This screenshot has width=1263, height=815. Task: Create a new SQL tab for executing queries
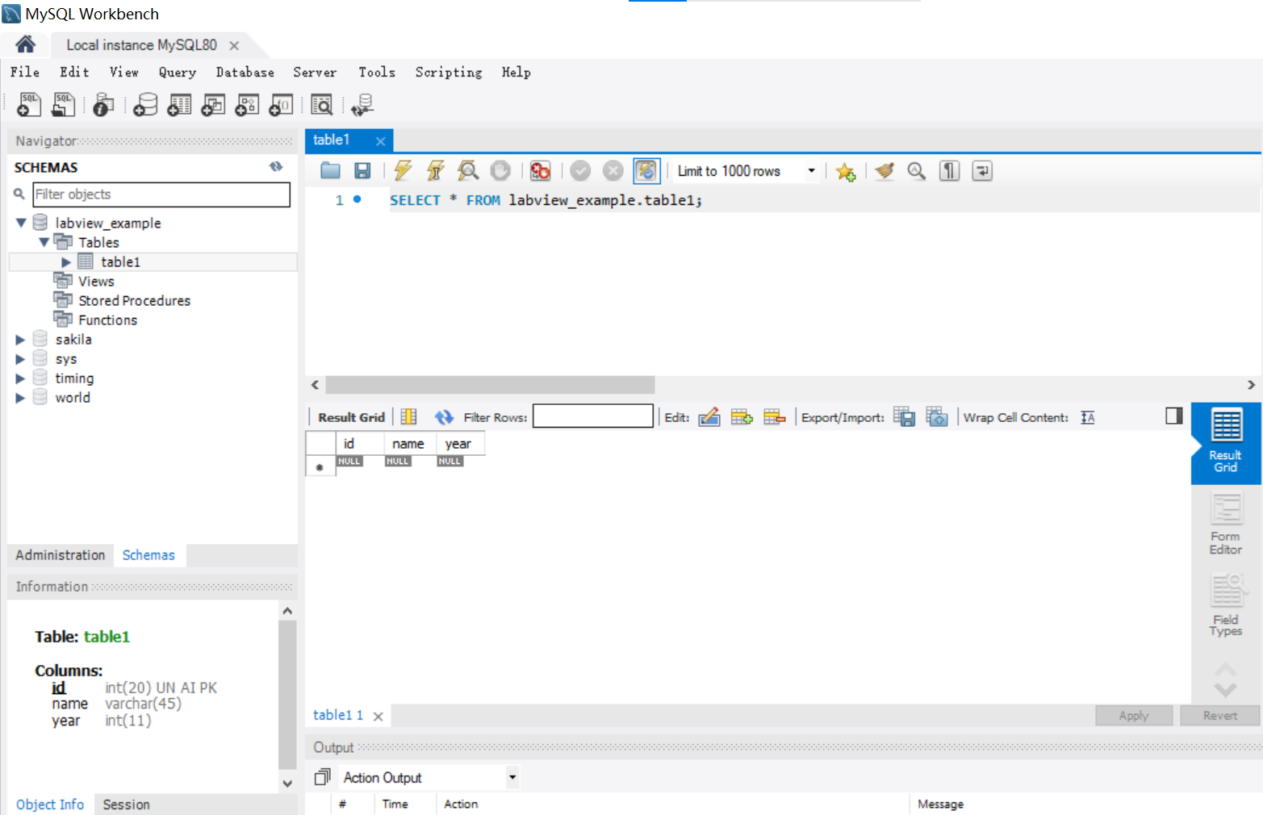28,104
